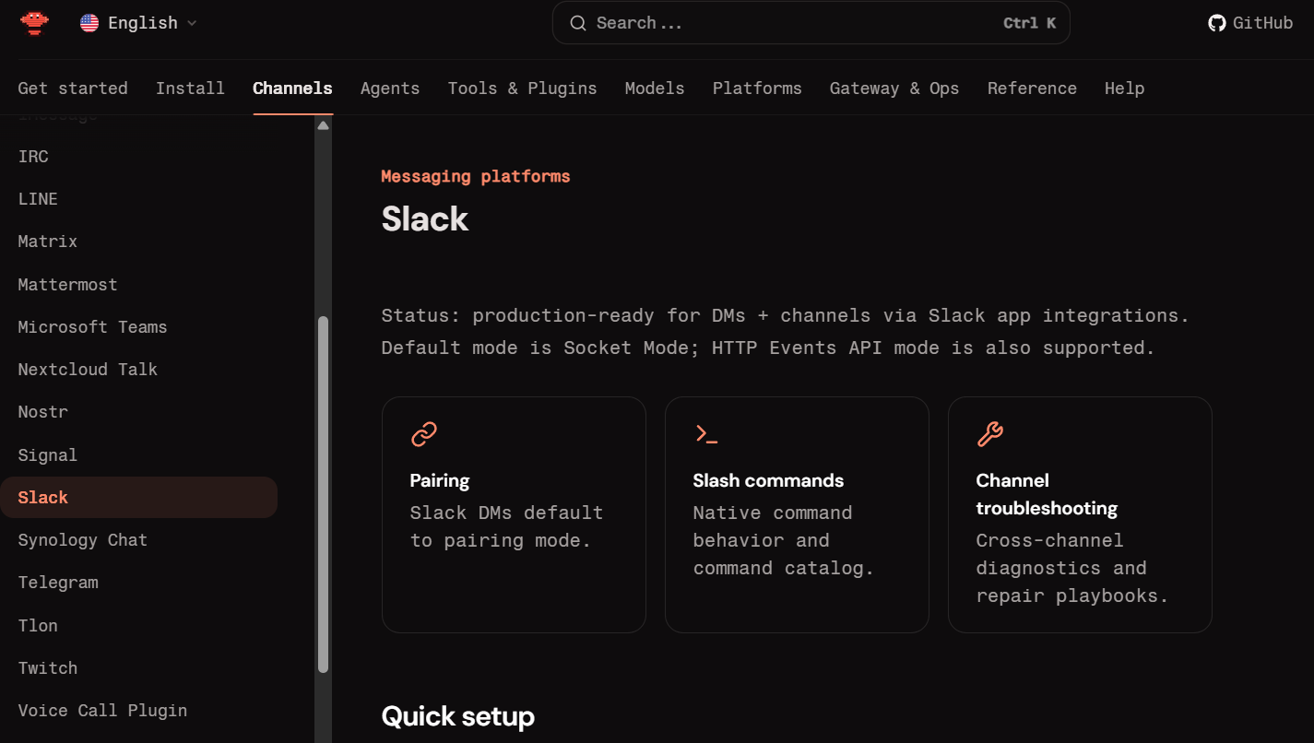Click the Slash commands terminal icon
Image resolution: width=1314 pixels, height=743 pixels.
coord(706,434)
